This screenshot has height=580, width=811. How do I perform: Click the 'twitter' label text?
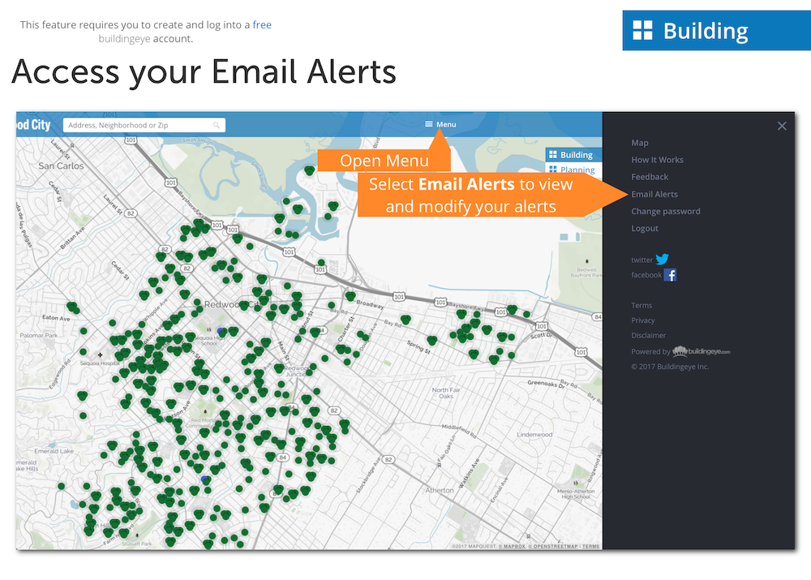tap(642, 260)
